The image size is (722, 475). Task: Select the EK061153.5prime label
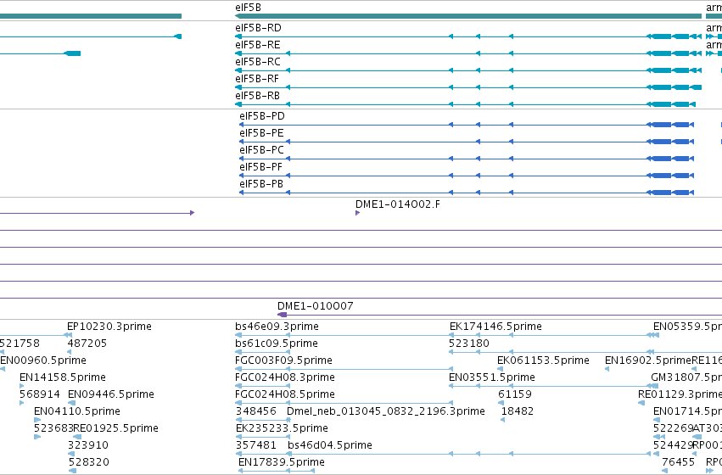pyautogui.click(x=543, y=360)
